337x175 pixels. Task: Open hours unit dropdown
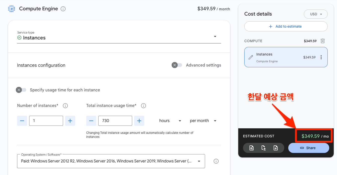170,121
